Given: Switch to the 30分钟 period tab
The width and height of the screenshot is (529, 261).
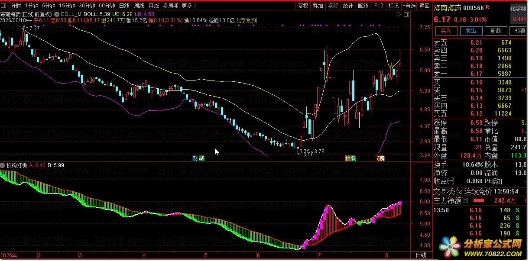Looking at the screenshot, I should click(87, 6).
